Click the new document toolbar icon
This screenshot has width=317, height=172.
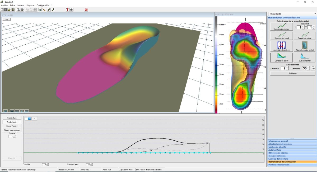tap(2, 9)
